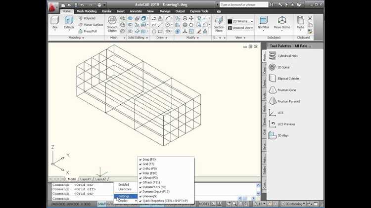Choose Settings... from context menu
Screen dimensions: 371x208
126,196
